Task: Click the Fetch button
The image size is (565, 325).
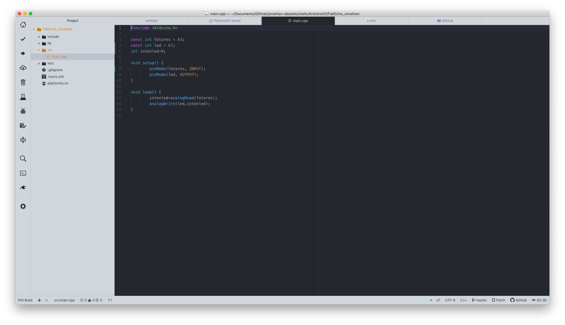Action: tap(499, 300)
